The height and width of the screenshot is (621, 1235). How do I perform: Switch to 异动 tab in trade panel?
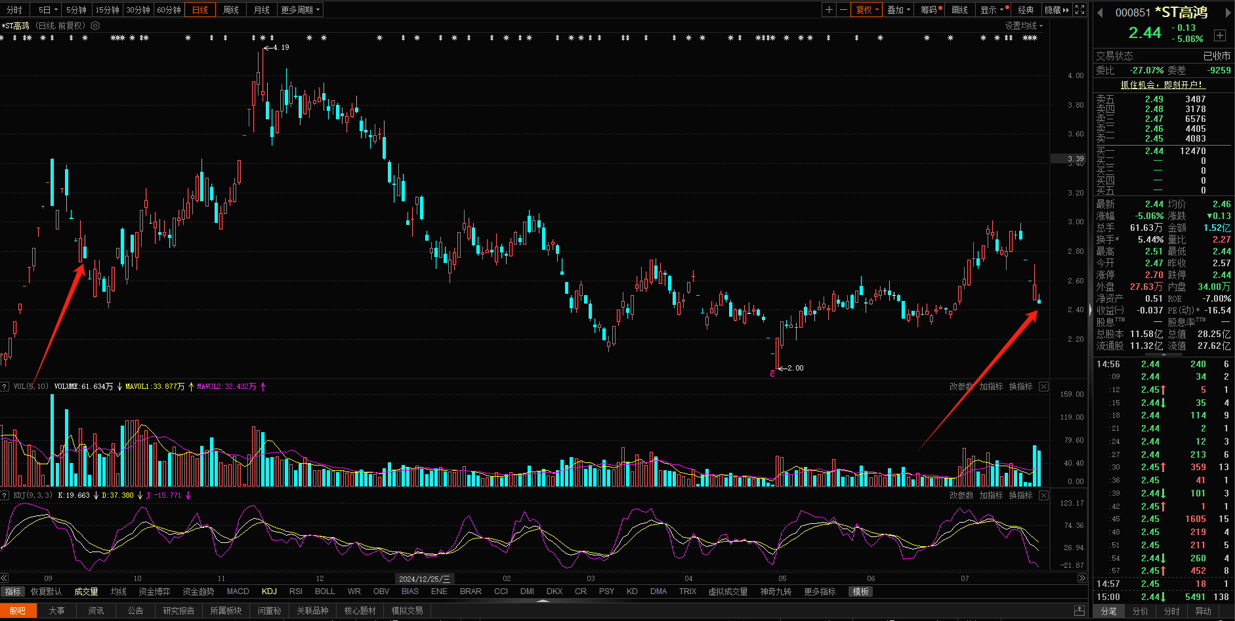[x=1204, y=611]
